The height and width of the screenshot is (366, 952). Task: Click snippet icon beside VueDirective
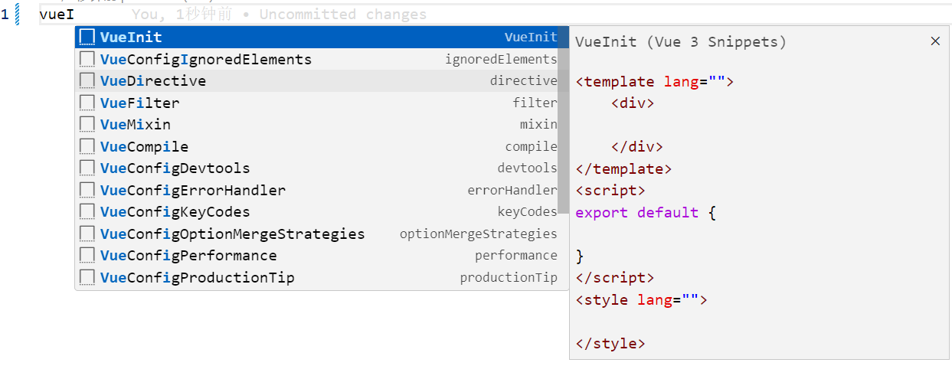pyautogui.click(x=87, y=80)
